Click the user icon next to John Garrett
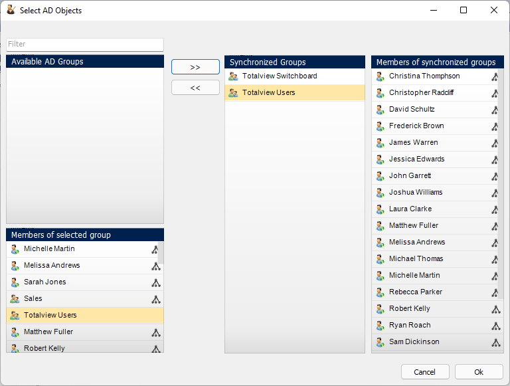The height and width of the screenshot is (386, 510). pos(380,176)
